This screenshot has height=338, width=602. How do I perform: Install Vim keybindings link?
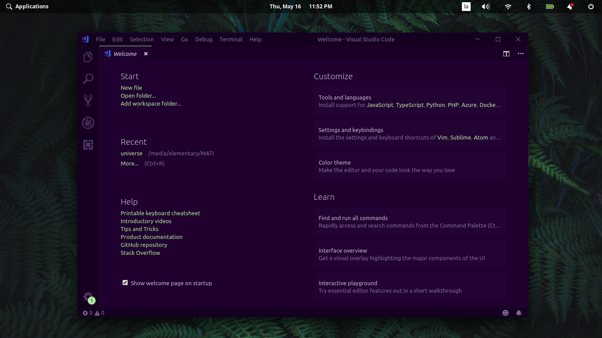click(442, 137)
